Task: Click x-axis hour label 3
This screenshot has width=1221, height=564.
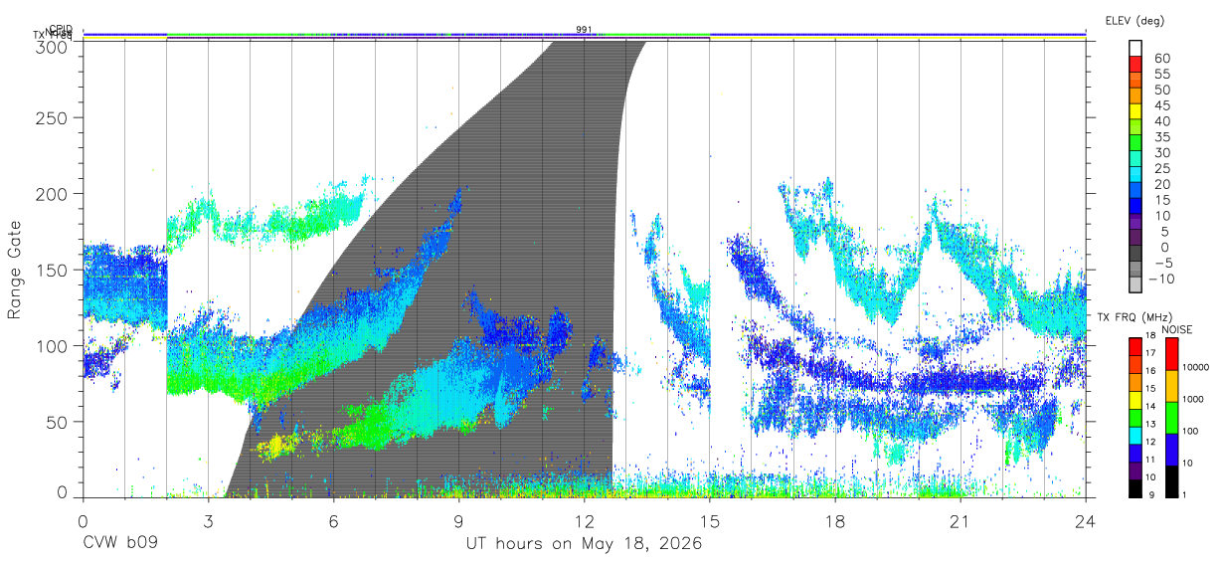Action: pos(208,520)
